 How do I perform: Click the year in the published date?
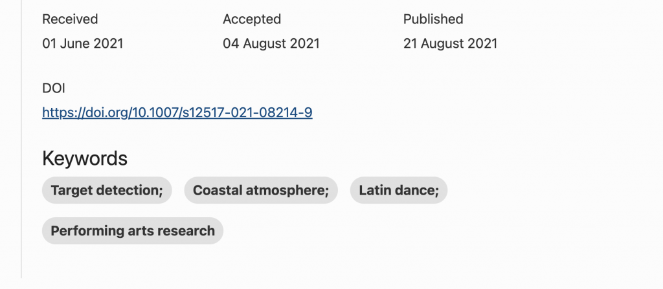[482, 44]
